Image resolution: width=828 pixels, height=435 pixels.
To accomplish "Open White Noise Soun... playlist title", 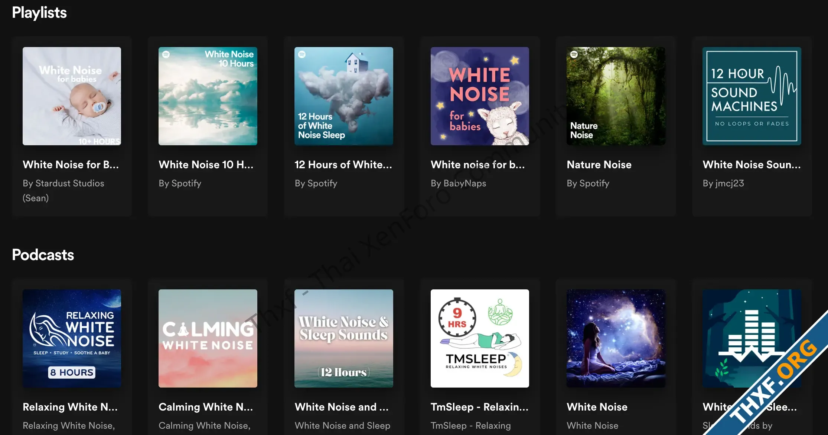I will coord(752,165).
